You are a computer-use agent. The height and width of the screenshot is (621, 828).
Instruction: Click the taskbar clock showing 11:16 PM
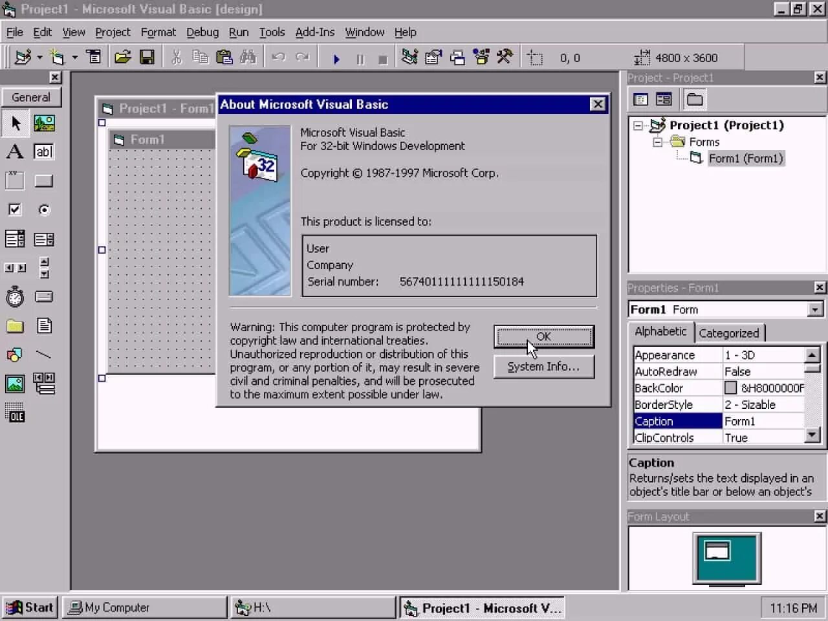793,608
